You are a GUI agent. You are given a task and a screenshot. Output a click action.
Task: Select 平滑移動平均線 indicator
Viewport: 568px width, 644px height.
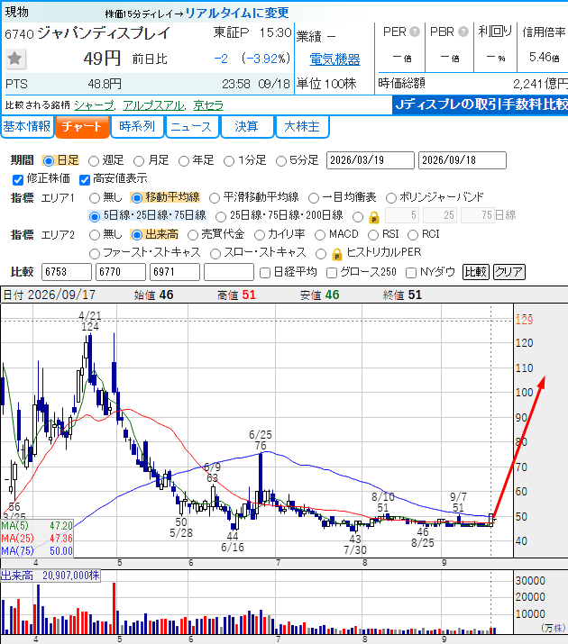point(215,198)
